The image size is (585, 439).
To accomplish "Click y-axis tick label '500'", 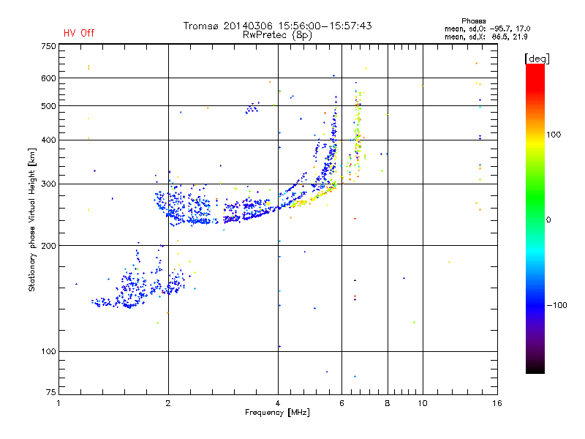I will pos(48,106).
